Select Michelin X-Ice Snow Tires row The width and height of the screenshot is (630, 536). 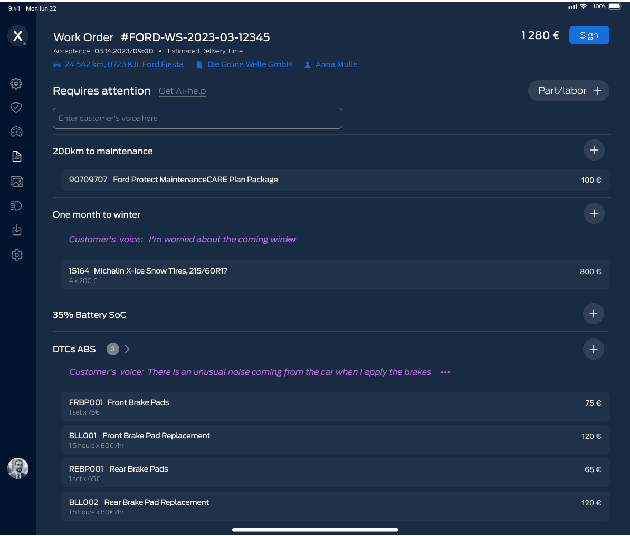pos(335,275)
